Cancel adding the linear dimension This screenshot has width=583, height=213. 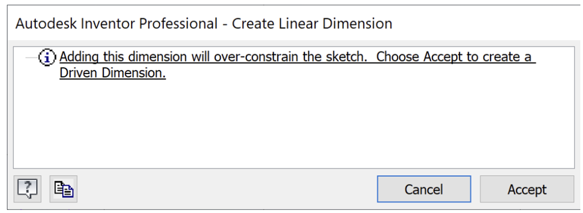424,189
